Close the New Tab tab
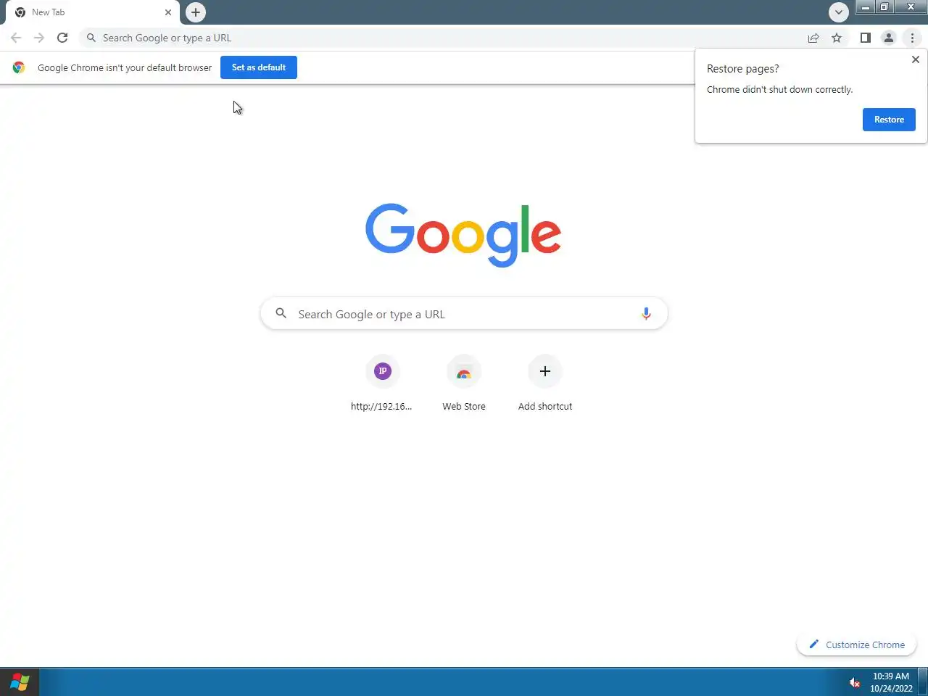The height and width of the screenshot is (696, 928). pos(168,12)
